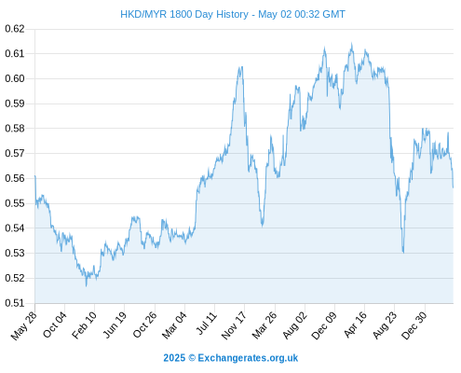This screenshot has height=373, width=461.
Task: Click the Feb 10 x-axis date label
Action: 84,325
